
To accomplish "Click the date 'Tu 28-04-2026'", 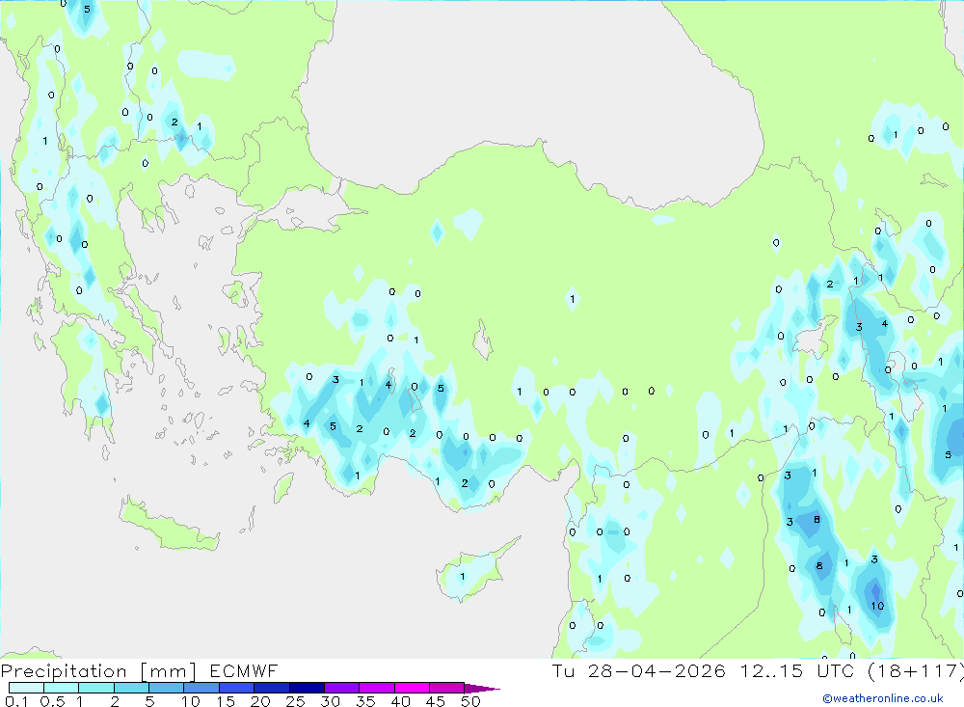I will coord(639,670).
